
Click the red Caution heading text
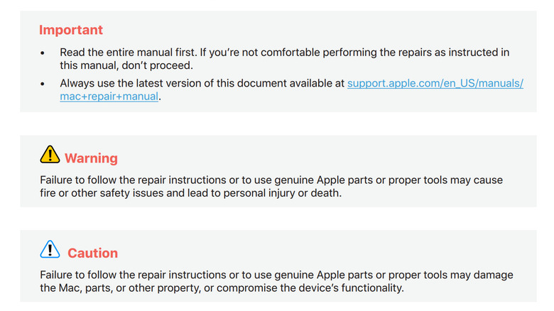point(92,253)
